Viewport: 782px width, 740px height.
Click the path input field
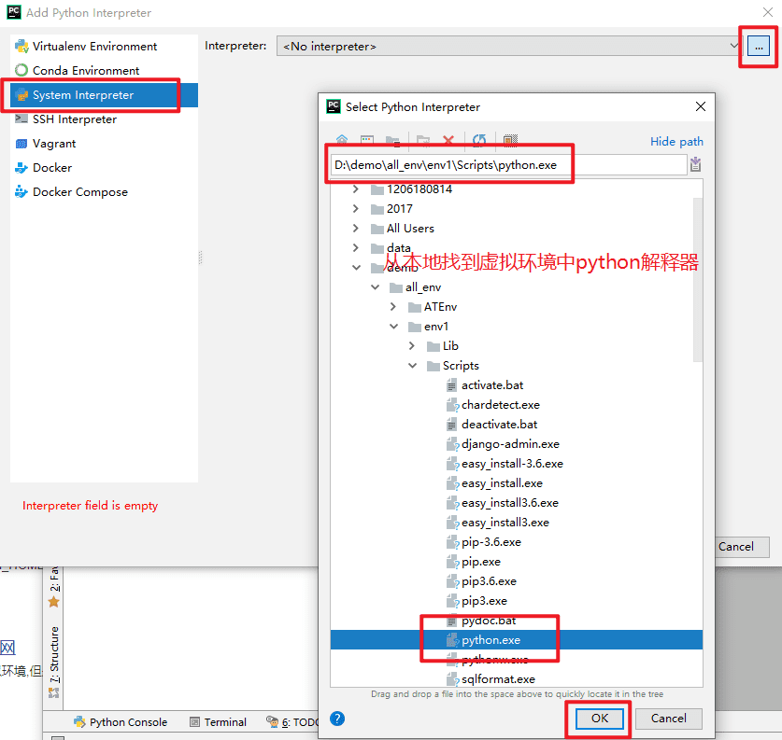[x=508, y=165]
